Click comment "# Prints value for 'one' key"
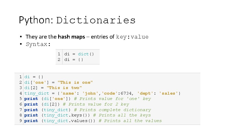The width and height of the screenshot is (244, 137). coord(113,99)
